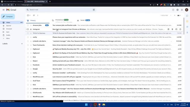Snooze the Instagram email
This screenshot has height=107, width=190.
click(180, 29)
